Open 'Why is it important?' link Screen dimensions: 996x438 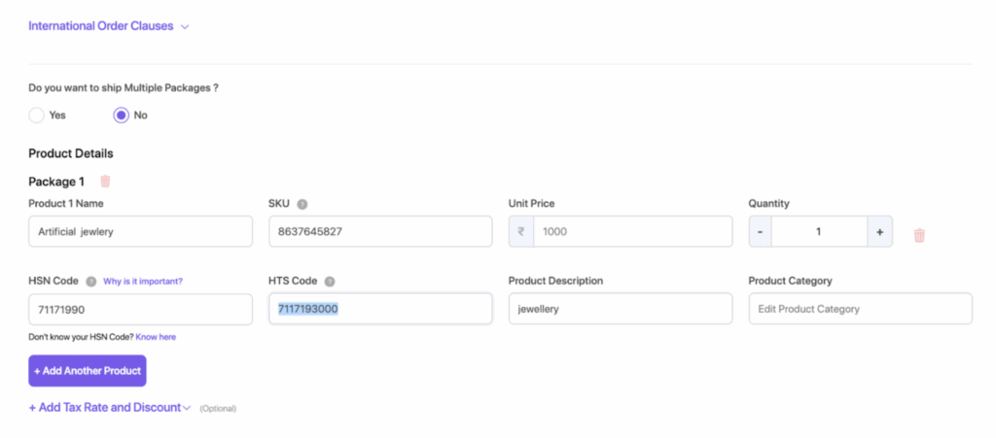pyautogui.click(x=143, y=282)
